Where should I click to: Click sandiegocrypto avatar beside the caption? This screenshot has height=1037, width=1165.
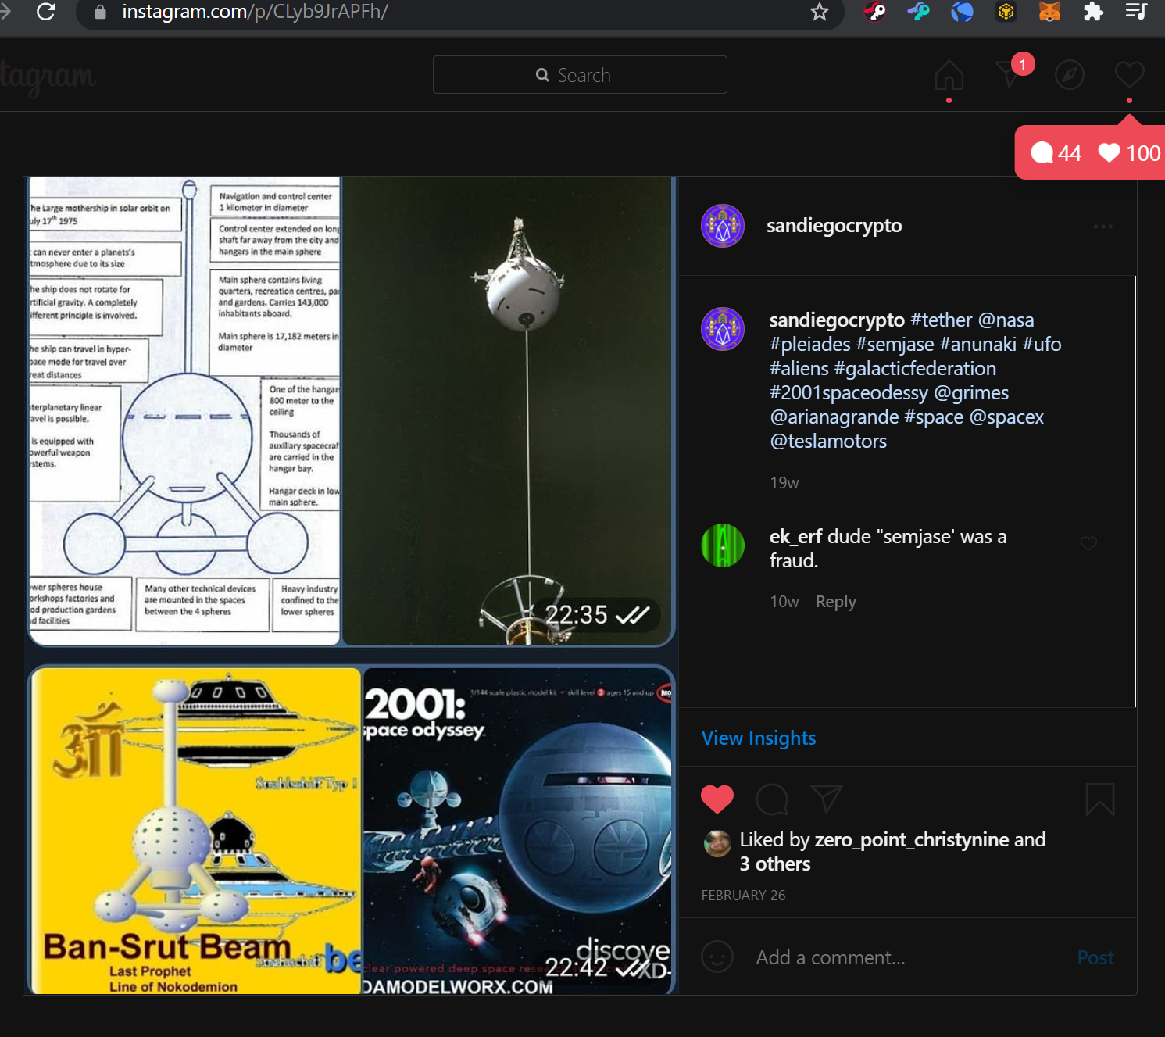pyautogui.click(x=723, y=329)
